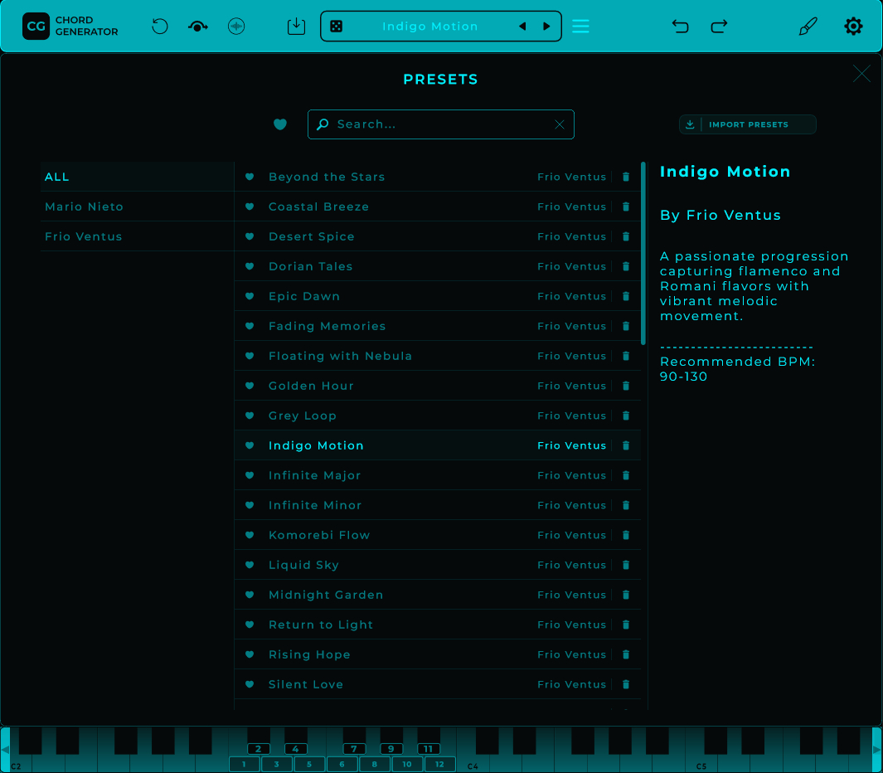Image resolution: width=883 pixels, height=773 pixels.
Task: Open the preset list hamburger menu
Action: pyautogui.click(x=580, y=27)
